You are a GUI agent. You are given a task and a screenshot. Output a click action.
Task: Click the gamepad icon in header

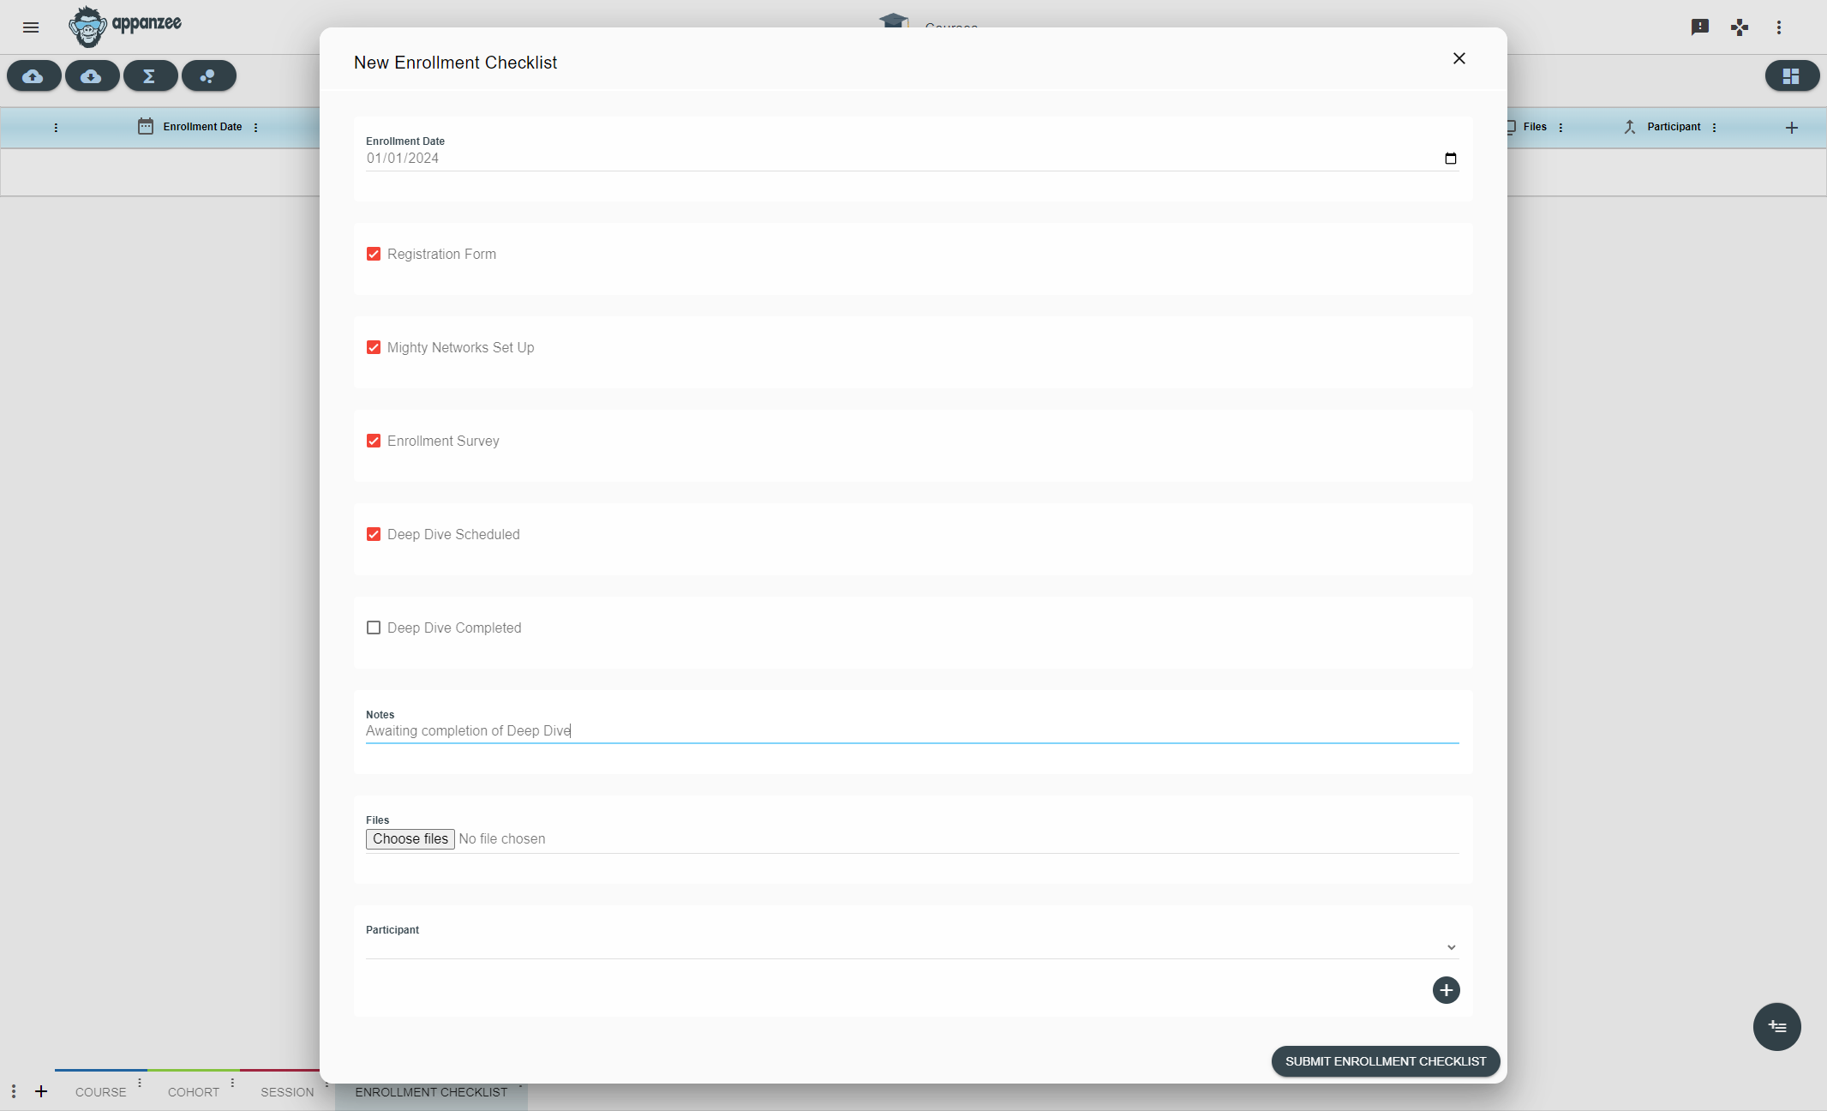(x=1740, y=27)
